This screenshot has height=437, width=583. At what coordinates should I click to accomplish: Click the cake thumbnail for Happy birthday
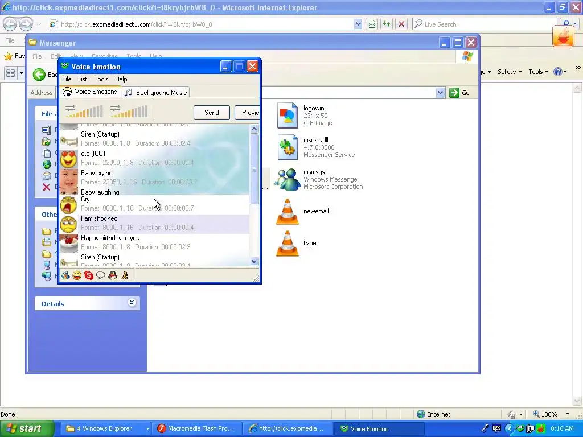pos(69,244)
